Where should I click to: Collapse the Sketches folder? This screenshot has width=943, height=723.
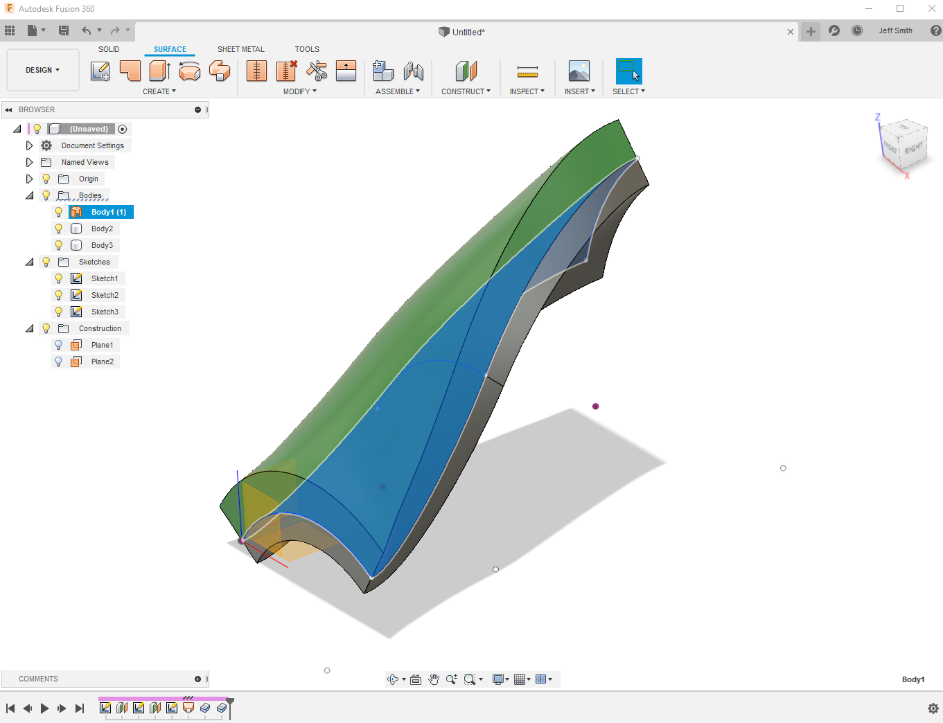pos(29,262)
